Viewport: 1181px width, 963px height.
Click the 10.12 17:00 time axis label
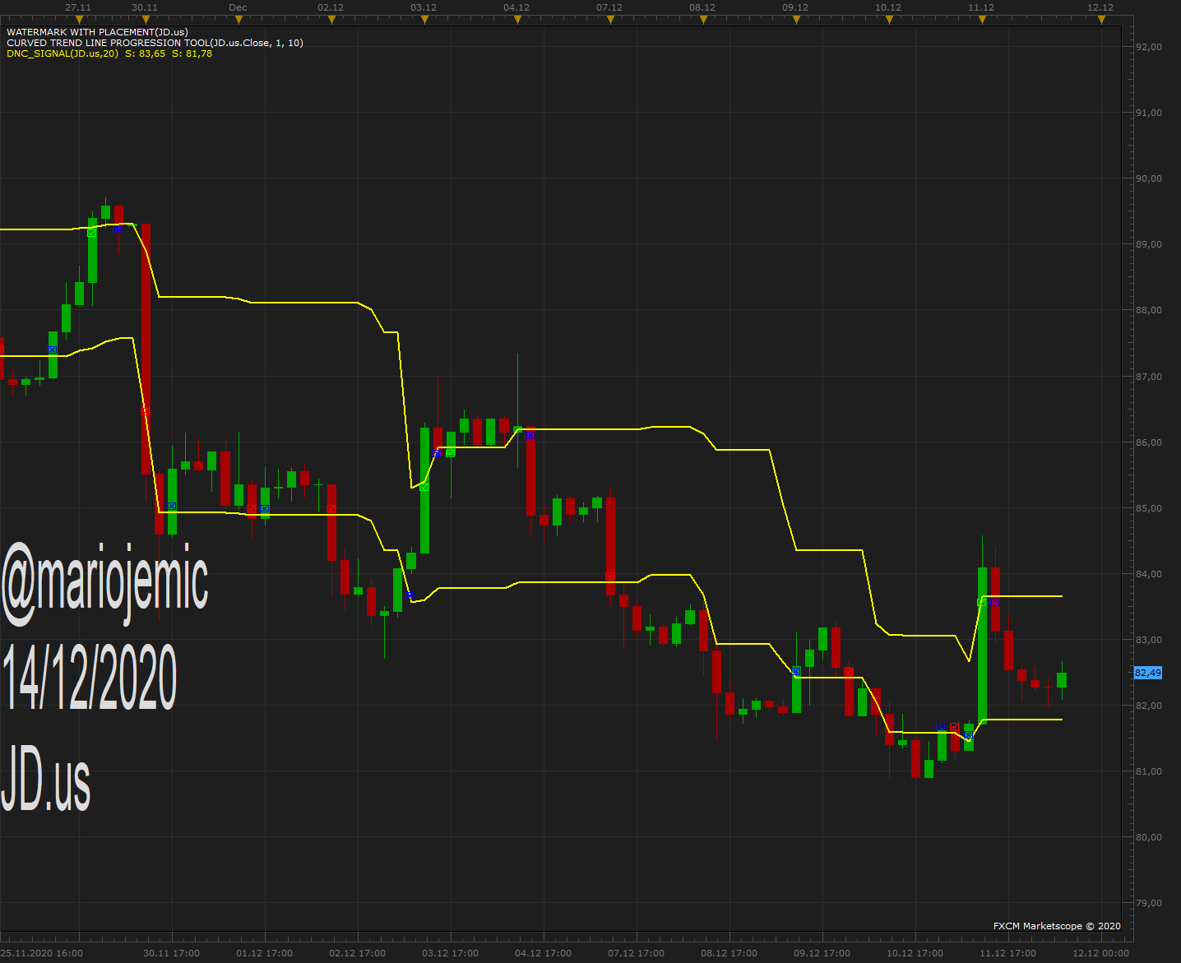pyautogui.click(x=915, y=953)
